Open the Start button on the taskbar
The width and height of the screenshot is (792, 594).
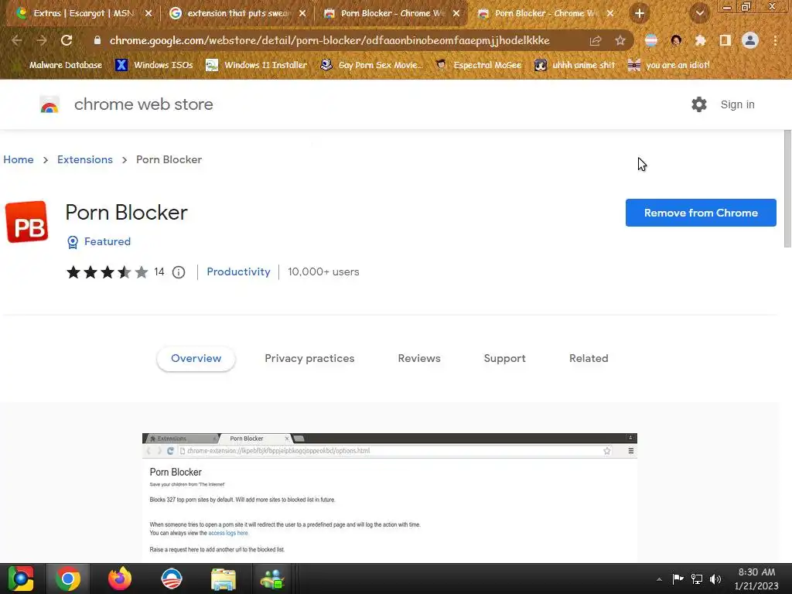pos(21,579)
